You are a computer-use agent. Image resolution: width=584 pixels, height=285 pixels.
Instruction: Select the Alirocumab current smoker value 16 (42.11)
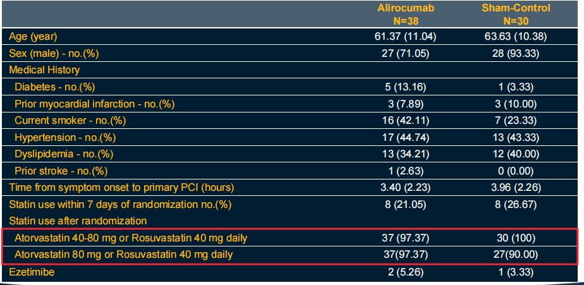pyautogui.click(x=405, y=120)
